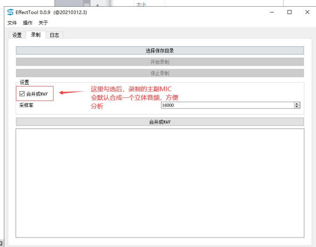Show the 日志 tab
The image size is (316, 247).
pos(55,35)
